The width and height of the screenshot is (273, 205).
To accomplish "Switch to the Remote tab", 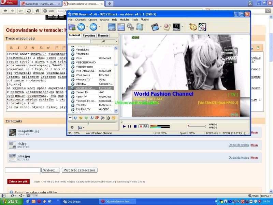I will tap(103, 36).
